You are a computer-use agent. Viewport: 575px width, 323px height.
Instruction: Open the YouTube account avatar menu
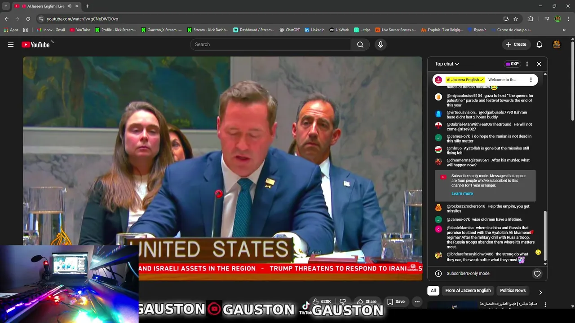tap(557, 44)
